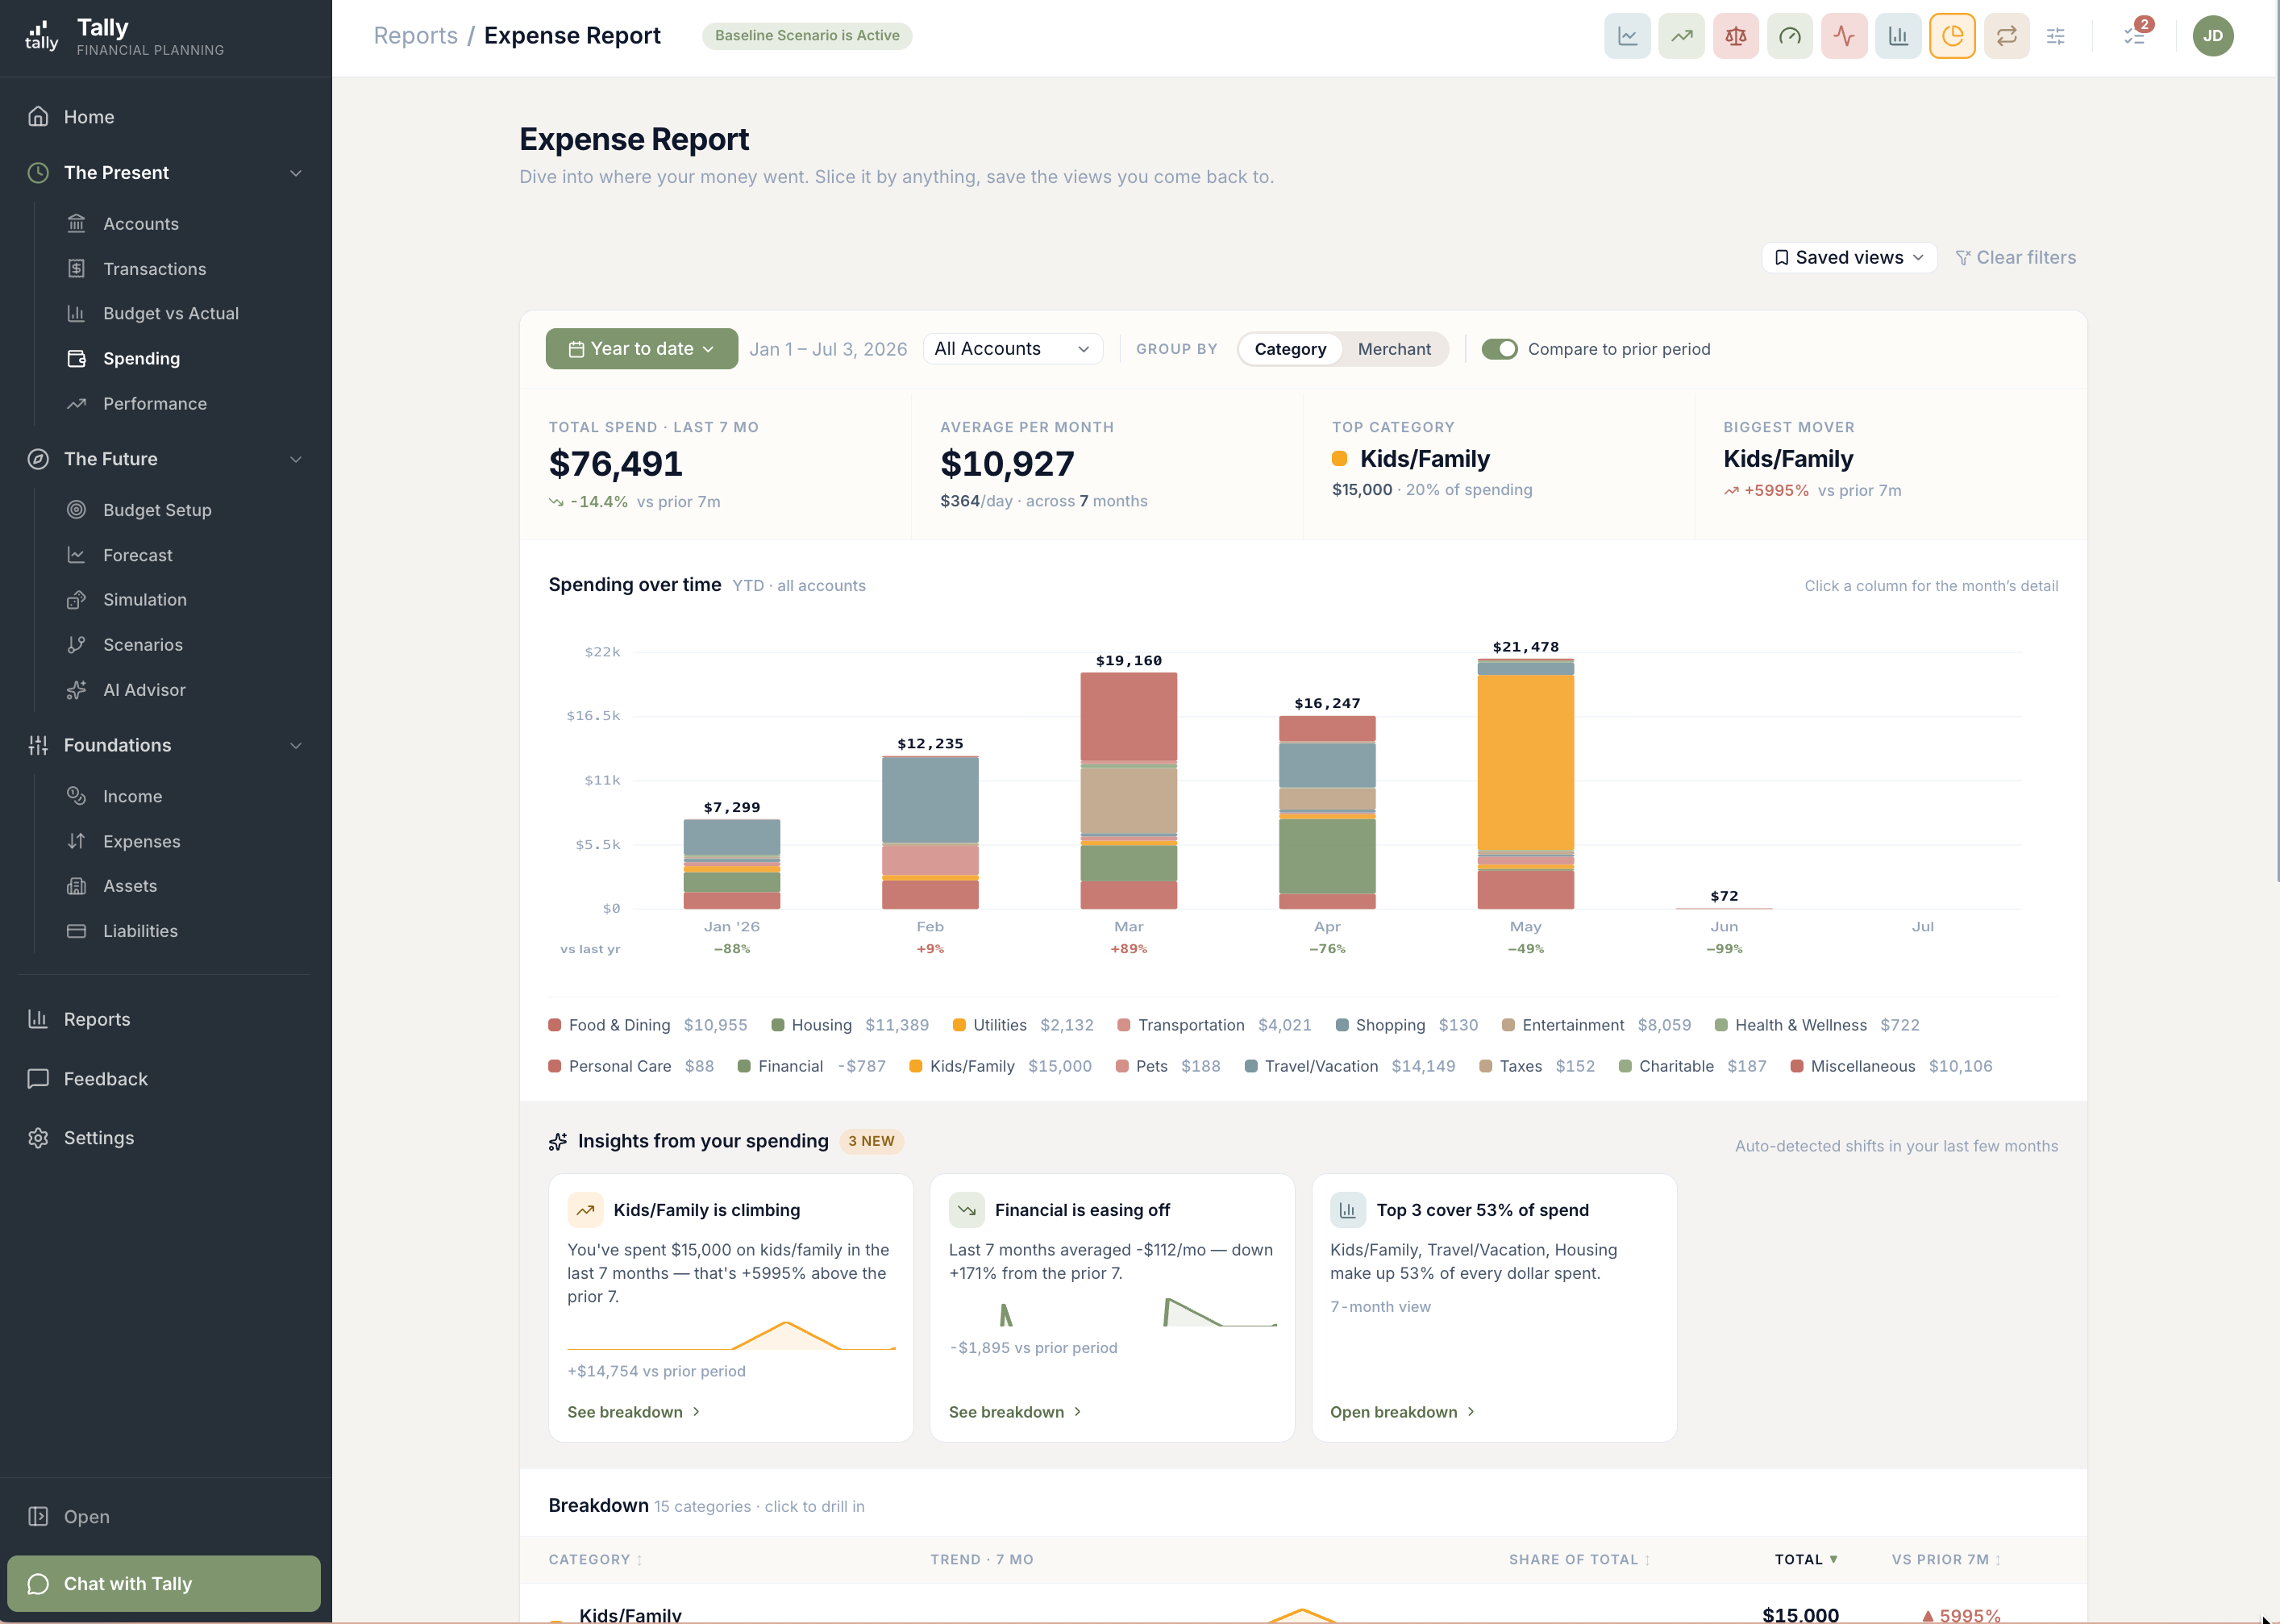The image size is (2280, 1624).
Task: Click the Entertainment legend entry
Action: (1596, 1025)
